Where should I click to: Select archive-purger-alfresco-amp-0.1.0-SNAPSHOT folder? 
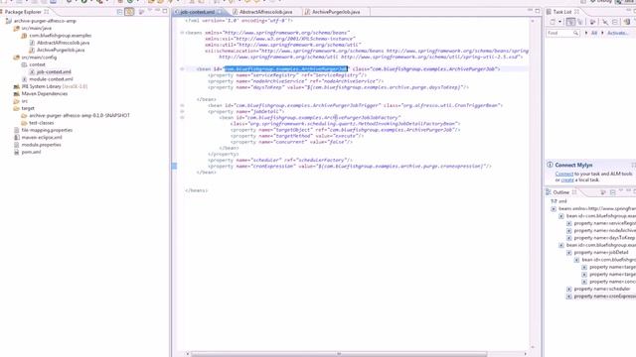pyautogui.click(x=79, y=116)
